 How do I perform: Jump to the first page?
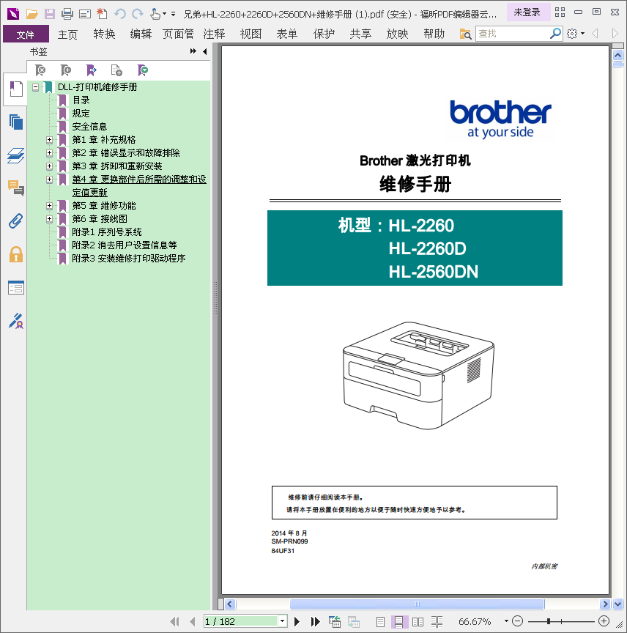(174, 621)
